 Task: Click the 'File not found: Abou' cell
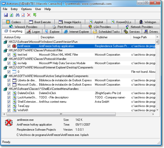pyautogui.click(x=143, y=72)
